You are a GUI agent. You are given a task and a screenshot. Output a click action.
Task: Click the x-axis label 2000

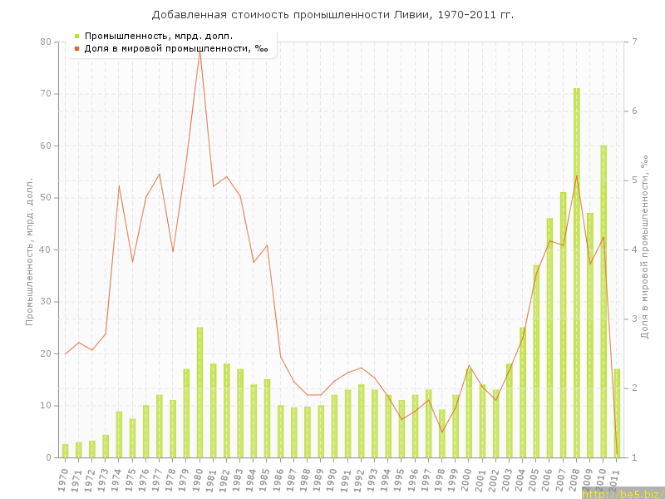point(469,477)
